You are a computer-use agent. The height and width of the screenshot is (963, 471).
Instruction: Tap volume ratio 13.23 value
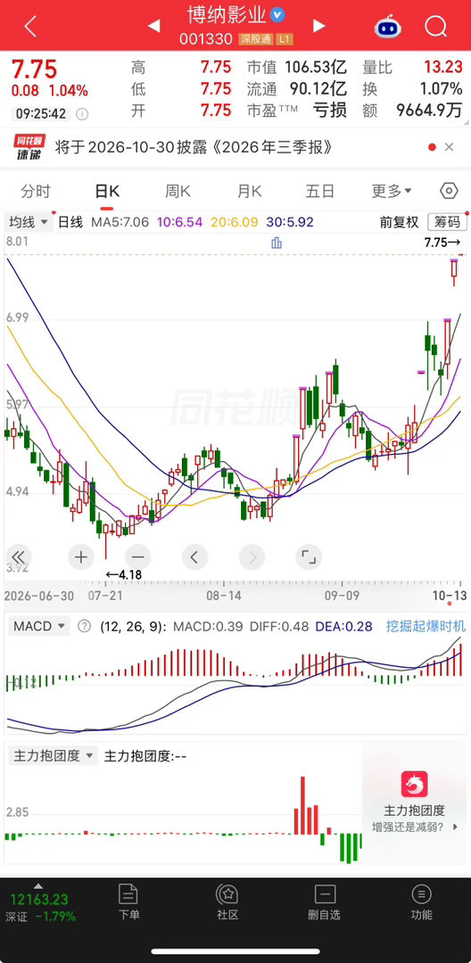pos(442,68)
